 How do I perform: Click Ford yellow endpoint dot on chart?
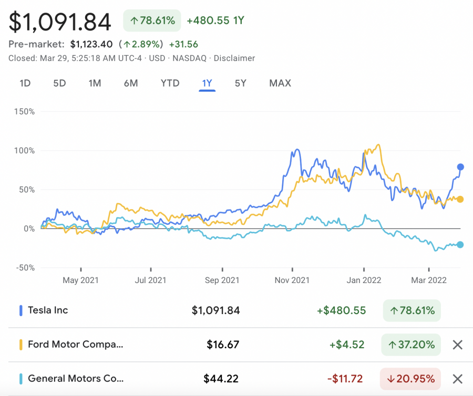460,199
